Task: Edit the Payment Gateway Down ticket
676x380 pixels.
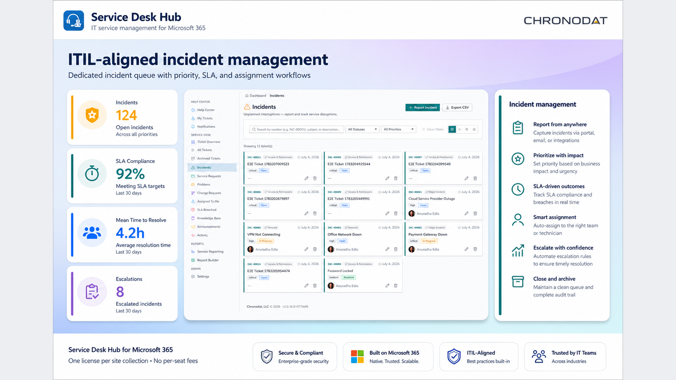Action: click(467, 249)
